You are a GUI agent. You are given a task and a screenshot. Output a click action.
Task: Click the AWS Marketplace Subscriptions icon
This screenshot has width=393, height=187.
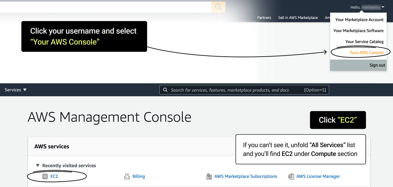pos(209,176)
